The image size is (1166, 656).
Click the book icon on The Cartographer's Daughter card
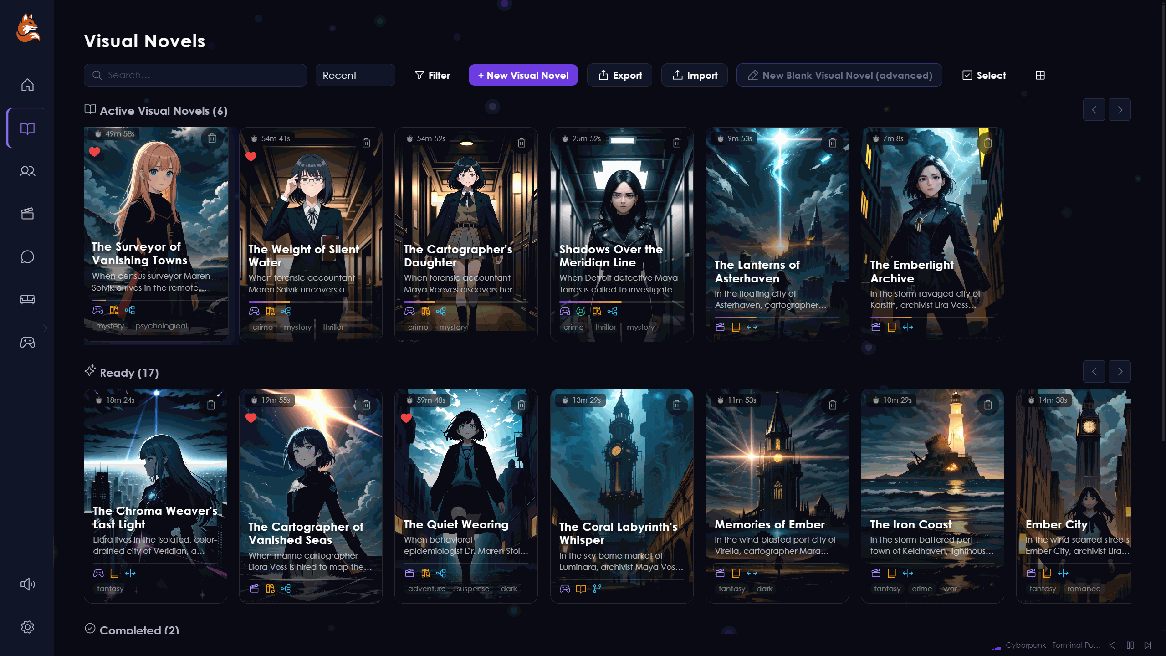(425, 312)
